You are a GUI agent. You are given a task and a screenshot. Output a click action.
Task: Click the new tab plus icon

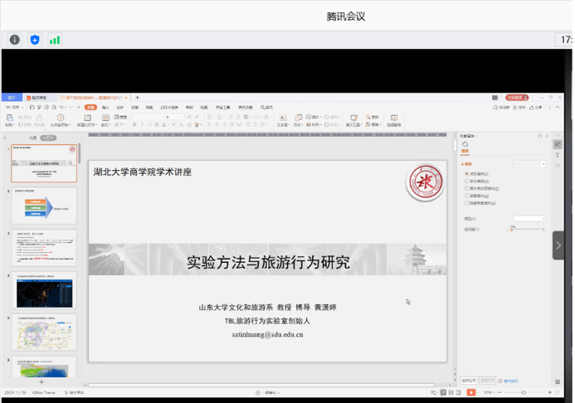coord(137,98)
